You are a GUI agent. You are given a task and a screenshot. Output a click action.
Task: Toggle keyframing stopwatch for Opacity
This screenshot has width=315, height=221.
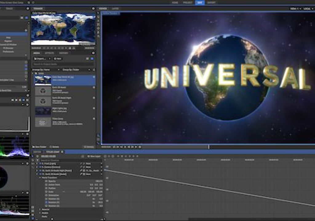pyautogui.click(x=46, y=181)
